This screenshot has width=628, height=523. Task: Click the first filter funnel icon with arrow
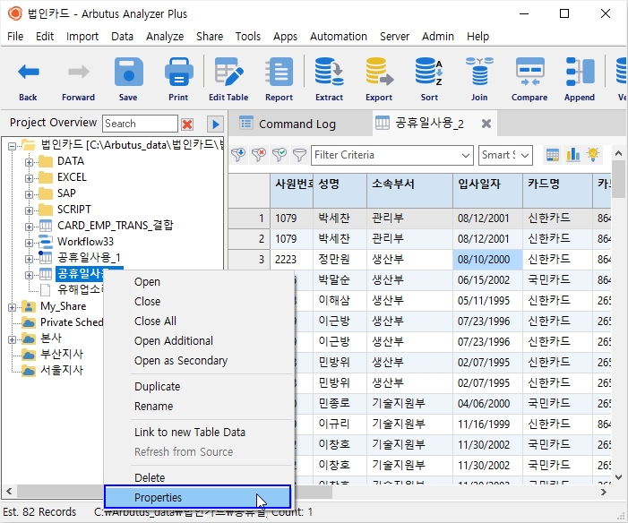pyautogui.click(x=238, y=155)
